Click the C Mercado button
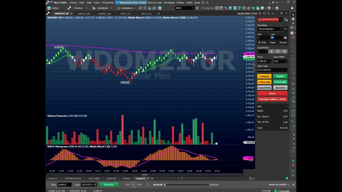The height and width of the screenshot is (192, 342). [264, 82]
